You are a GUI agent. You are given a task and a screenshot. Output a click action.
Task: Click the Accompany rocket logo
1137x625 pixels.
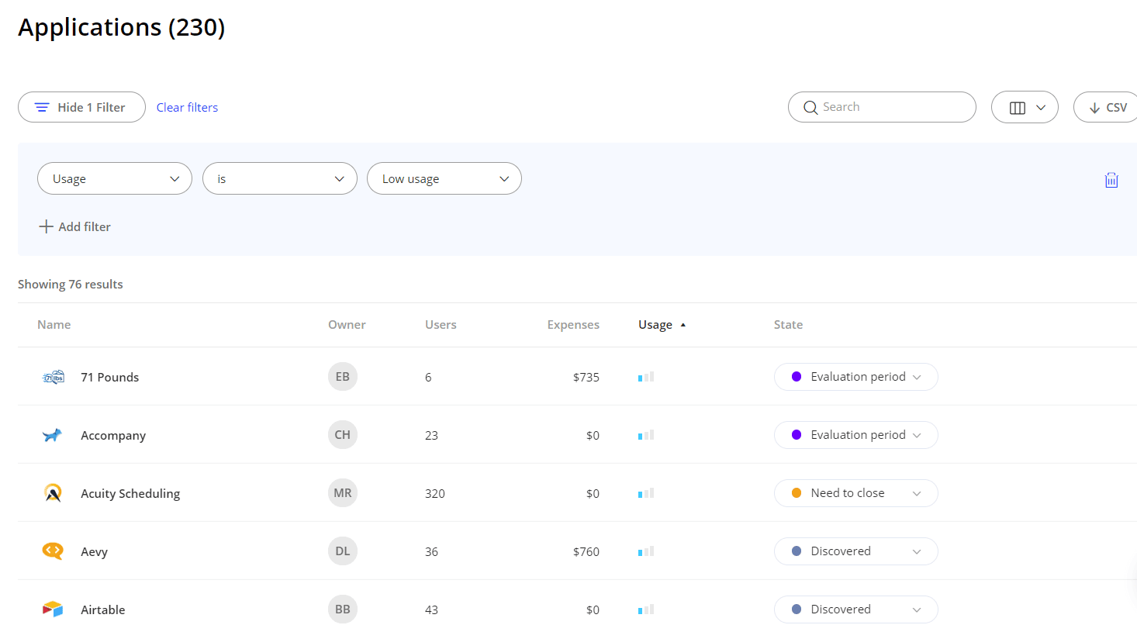coord(51,435)
